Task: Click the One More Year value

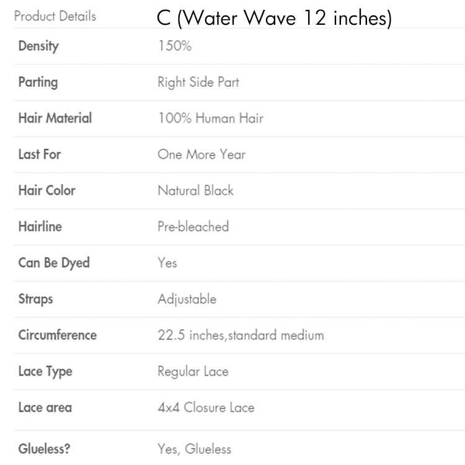Action: [x=201, y=154]
